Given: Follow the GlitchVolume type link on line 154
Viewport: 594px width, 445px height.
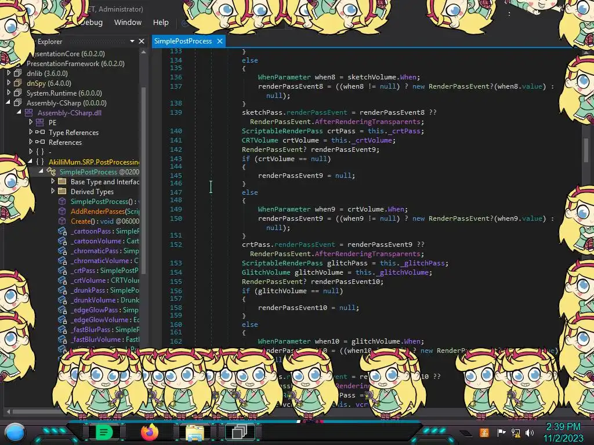Looking at the screenshot, I should click(x=266, y=272).
